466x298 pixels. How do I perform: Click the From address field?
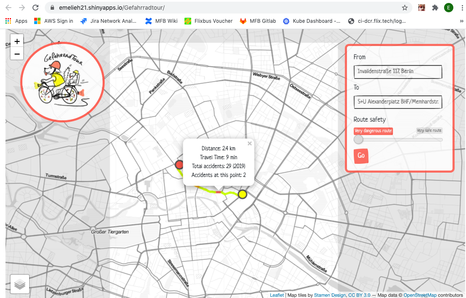pyautogui.click(x=398, y=72)
